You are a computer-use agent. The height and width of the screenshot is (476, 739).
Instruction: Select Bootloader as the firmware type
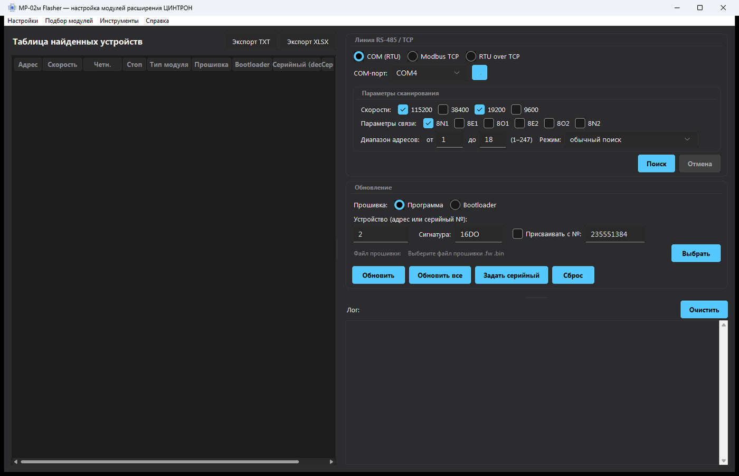455,205
